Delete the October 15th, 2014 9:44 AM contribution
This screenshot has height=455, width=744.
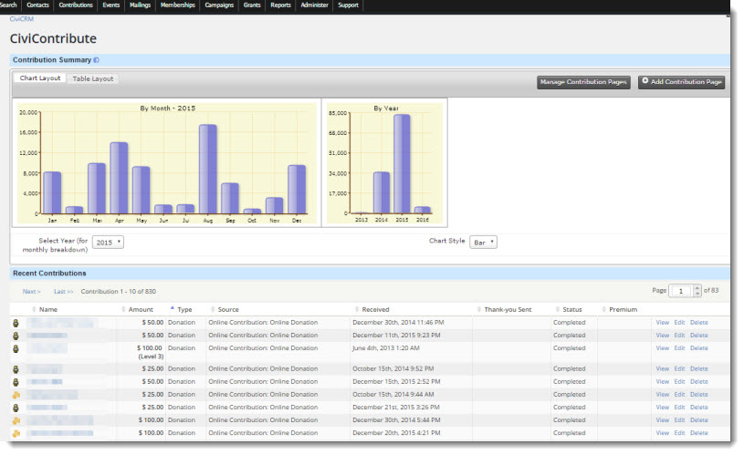[699, 394]
